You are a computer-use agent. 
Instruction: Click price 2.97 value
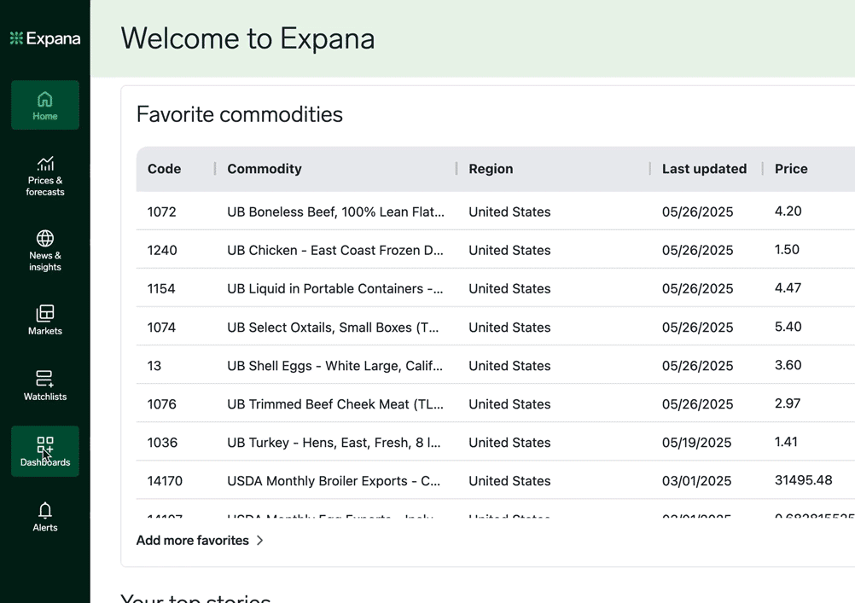788,403
